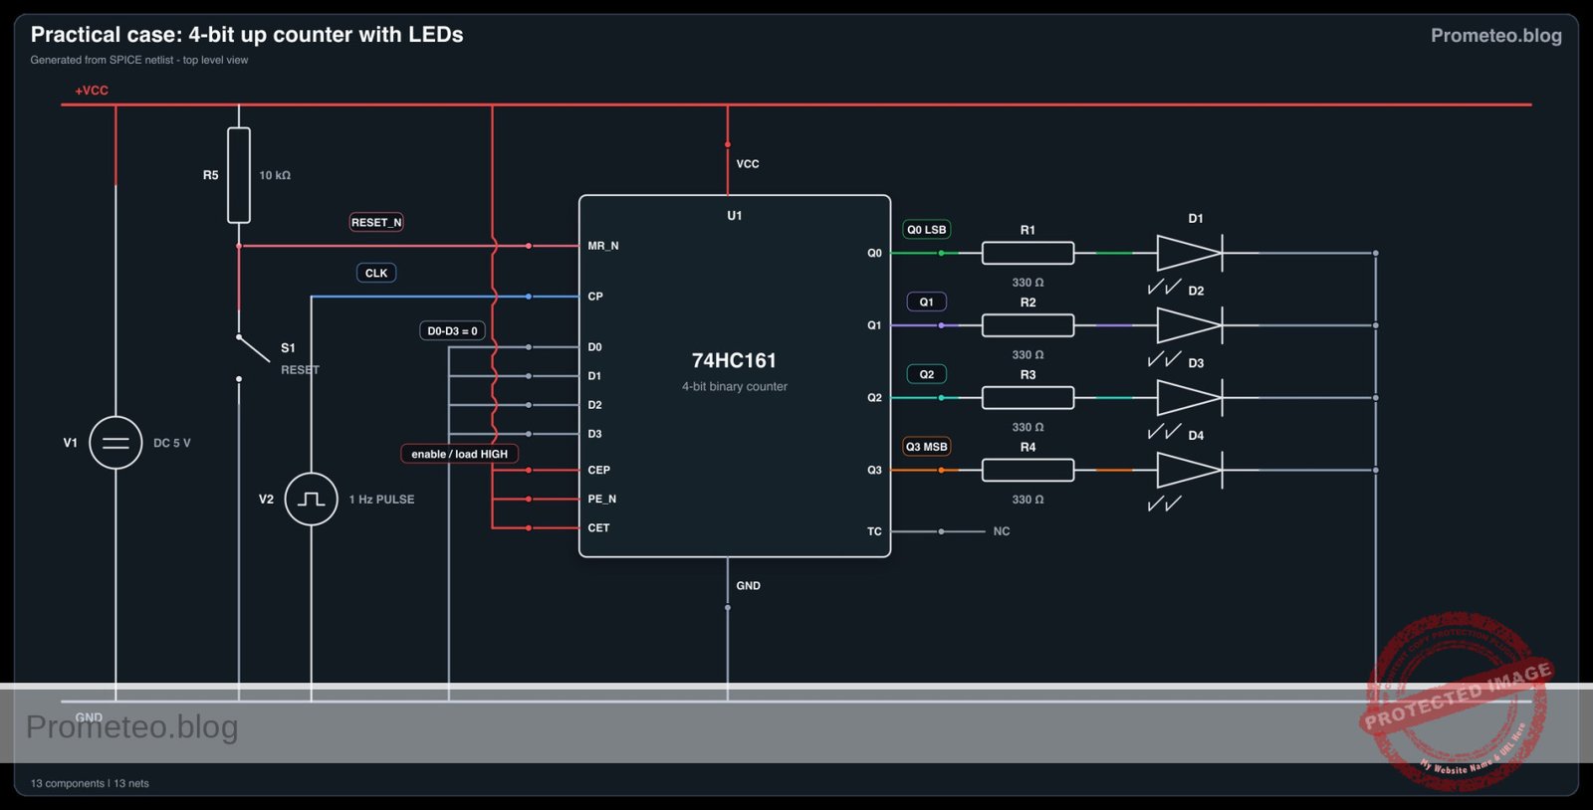Viewport: 1593px width, 810px height.
Task: Click the V2 pulse source symbol
Action: 312,499
